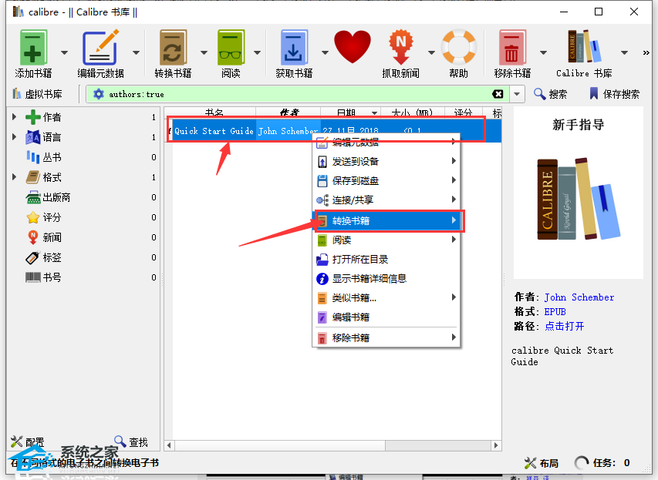
Task: Click the Save search bookmark button
Action: [x=614, y=94]
